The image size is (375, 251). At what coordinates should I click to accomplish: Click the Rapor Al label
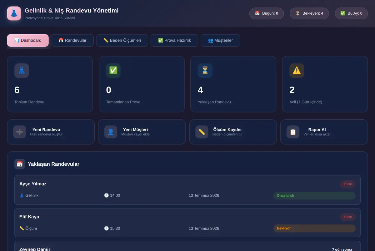click(x=317, y=130)
